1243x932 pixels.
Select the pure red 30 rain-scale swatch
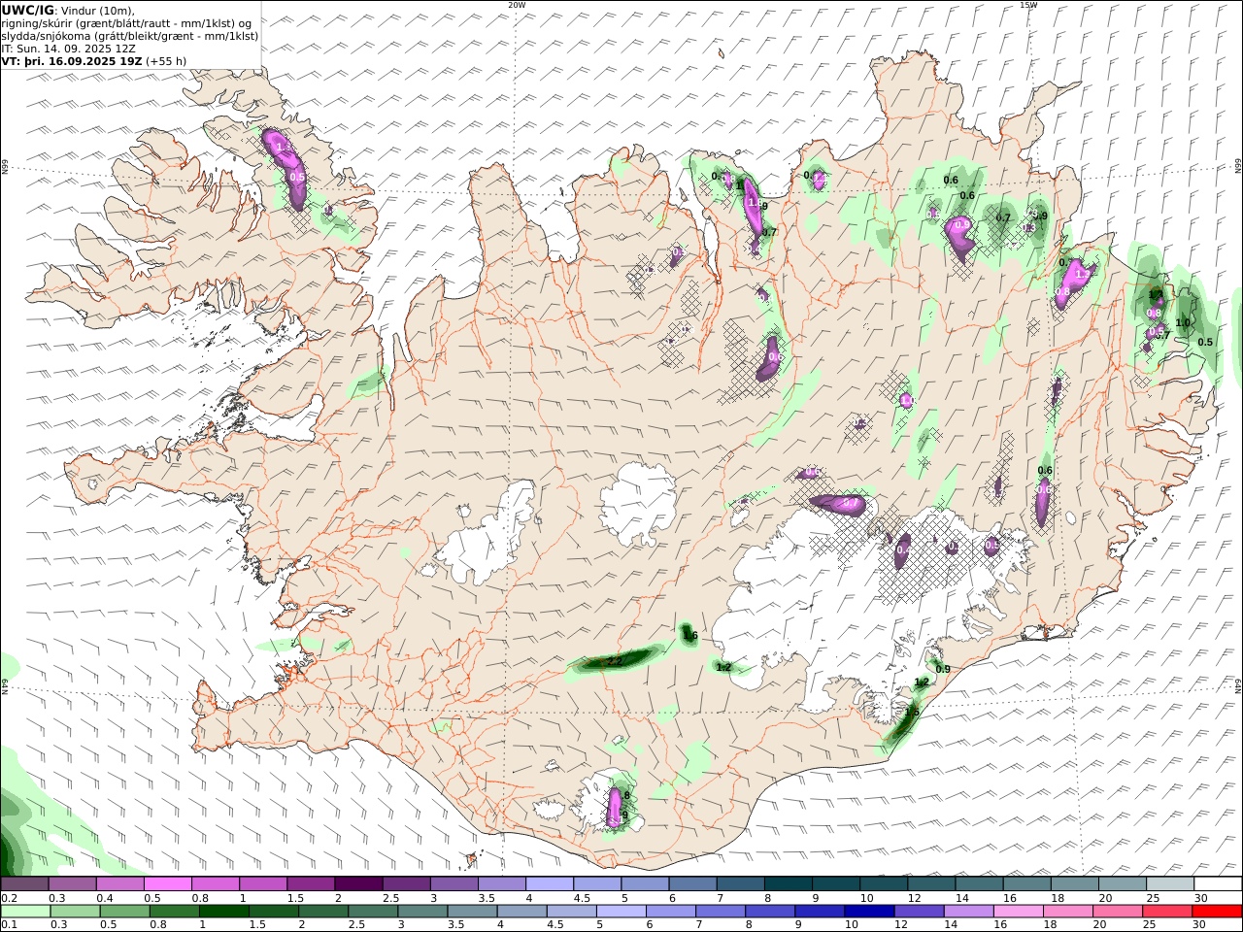[1217, 912]
